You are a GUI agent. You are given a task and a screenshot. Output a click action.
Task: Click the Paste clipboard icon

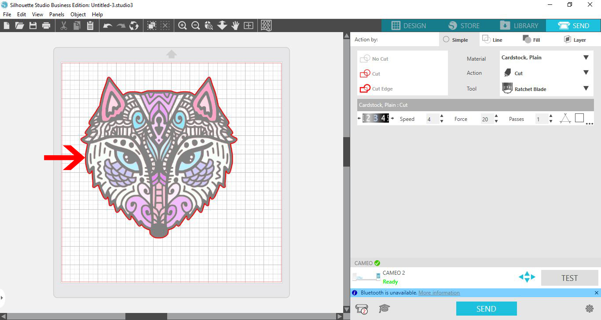[90, 25]
